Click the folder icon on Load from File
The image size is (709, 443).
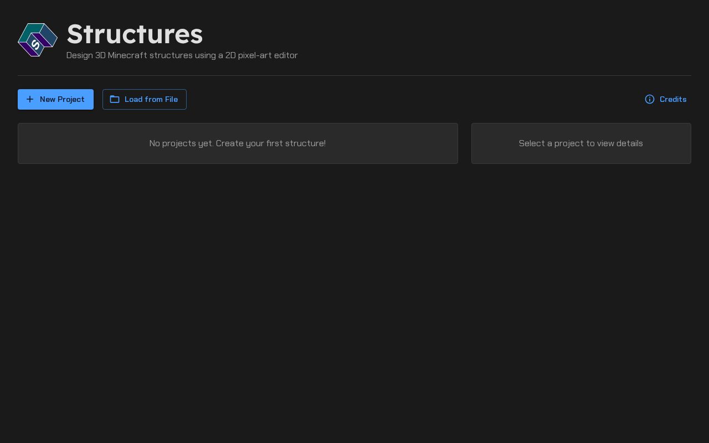pyautogui.click(x=115, y=99)
